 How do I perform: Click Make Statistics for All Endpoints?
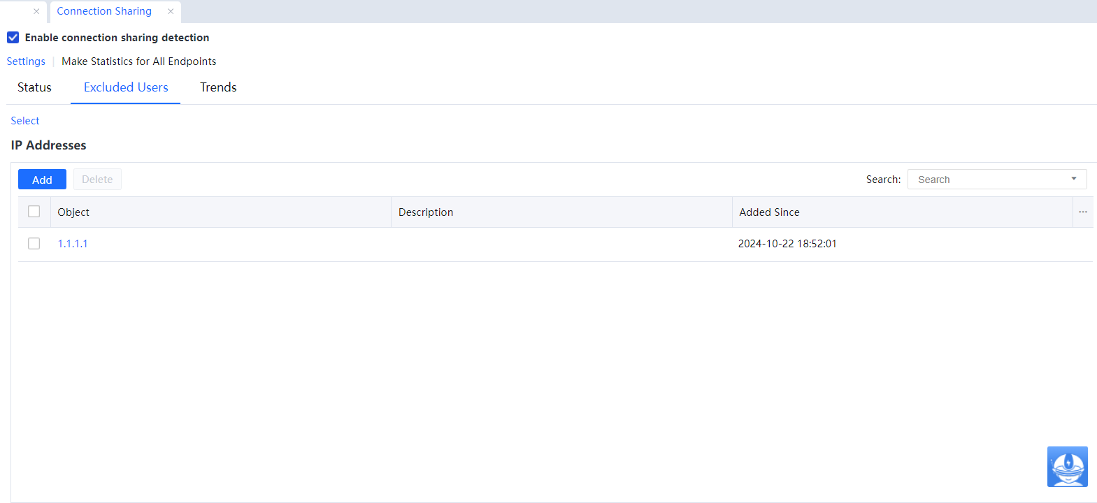[x=139, y=61]
